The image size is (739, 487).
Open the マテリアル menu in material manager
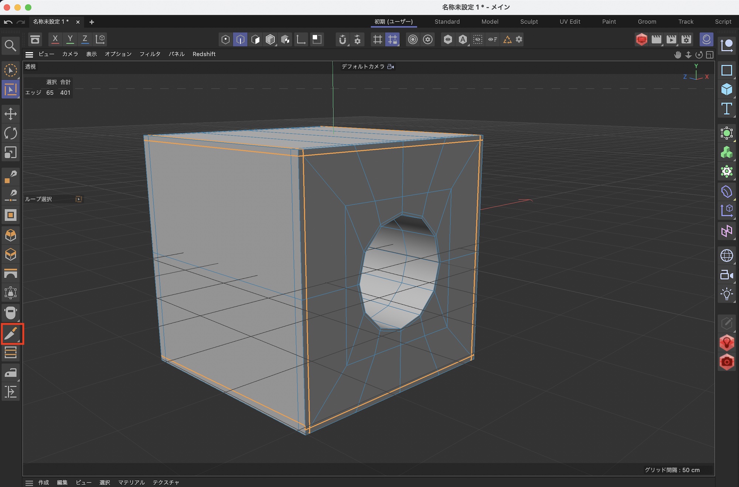(131, 482)
